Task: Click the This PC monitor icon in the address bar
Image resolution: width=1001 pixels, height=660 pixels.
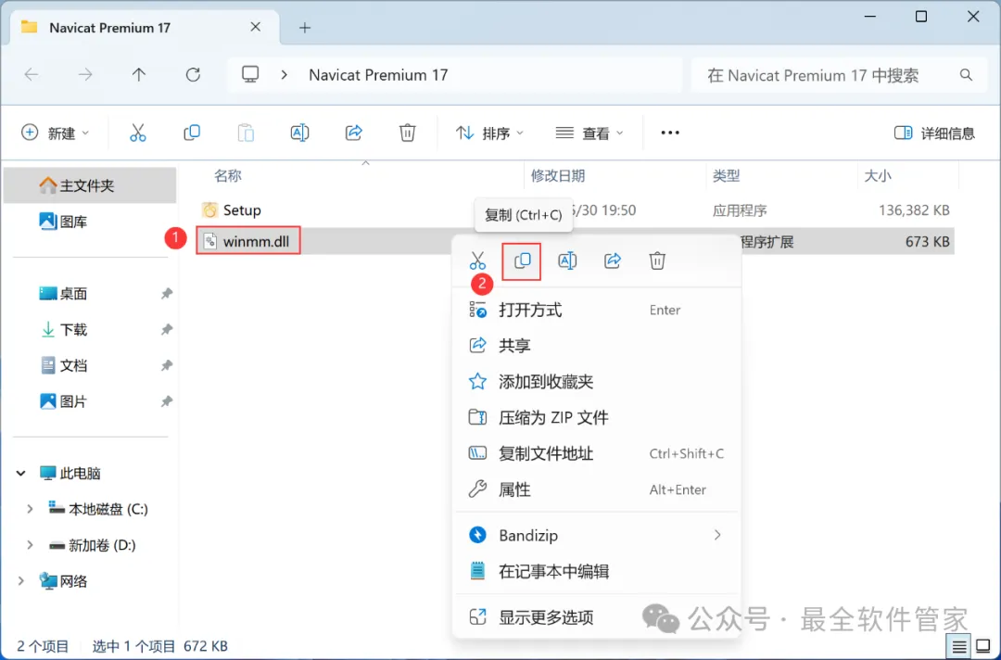Action: (x=250, y=75)
